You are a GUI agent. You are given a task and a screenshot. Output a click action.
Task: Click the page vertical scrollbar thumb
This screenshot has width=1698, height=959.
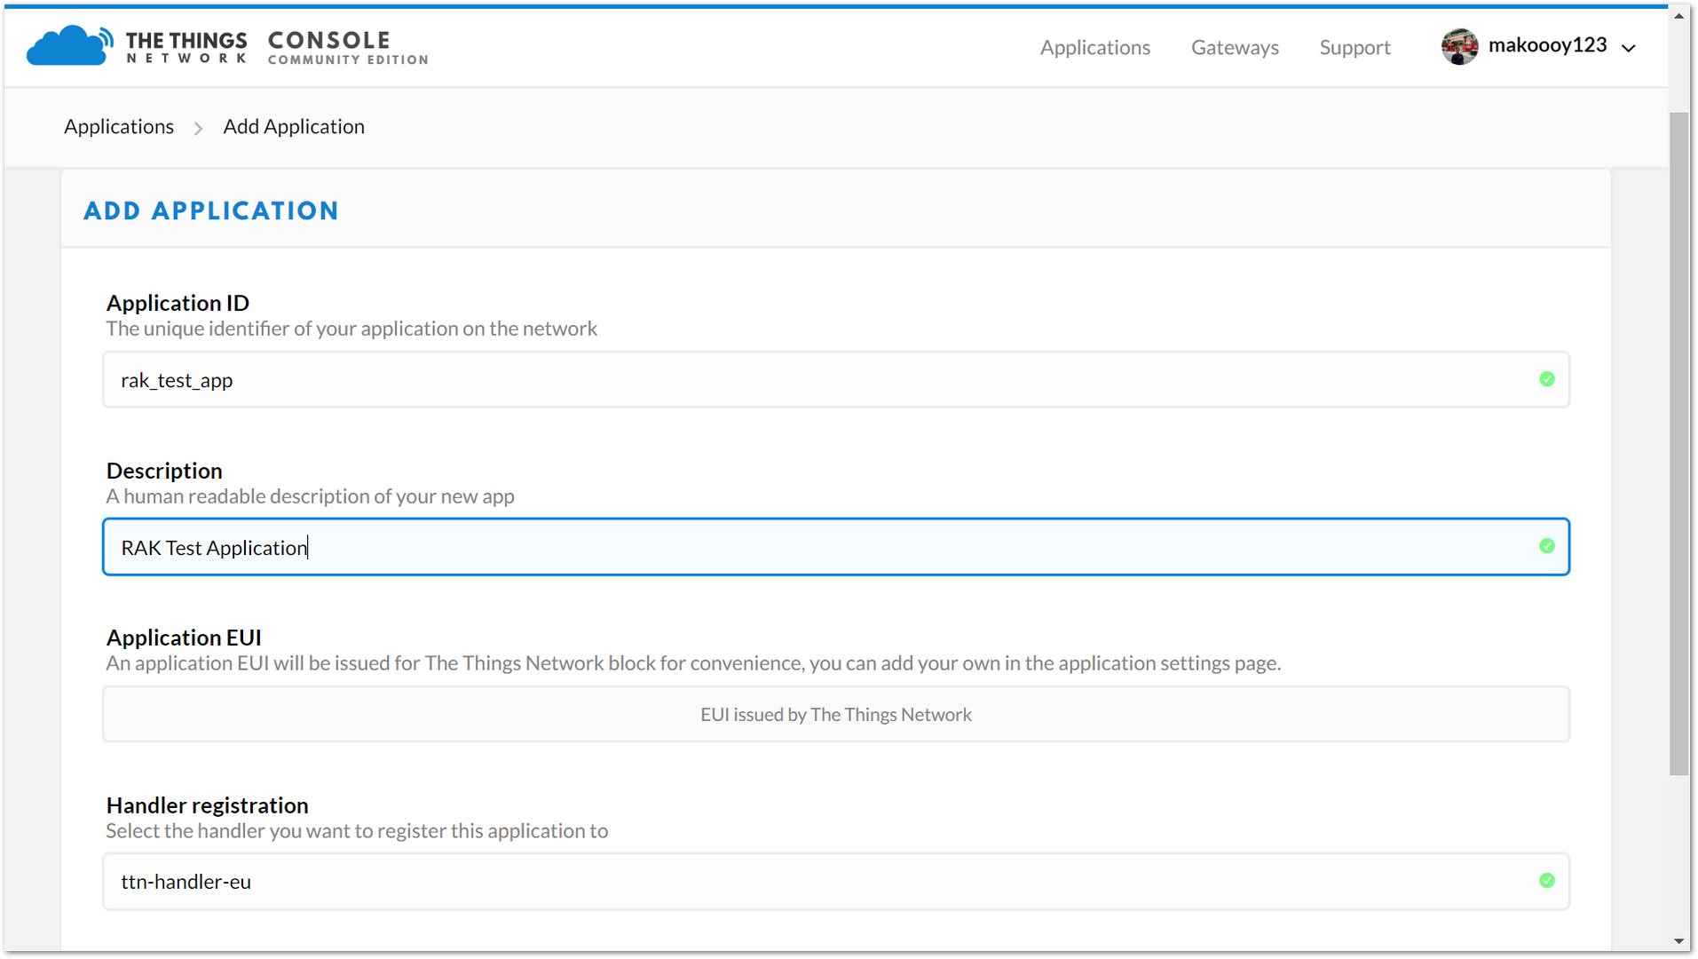1678,444
